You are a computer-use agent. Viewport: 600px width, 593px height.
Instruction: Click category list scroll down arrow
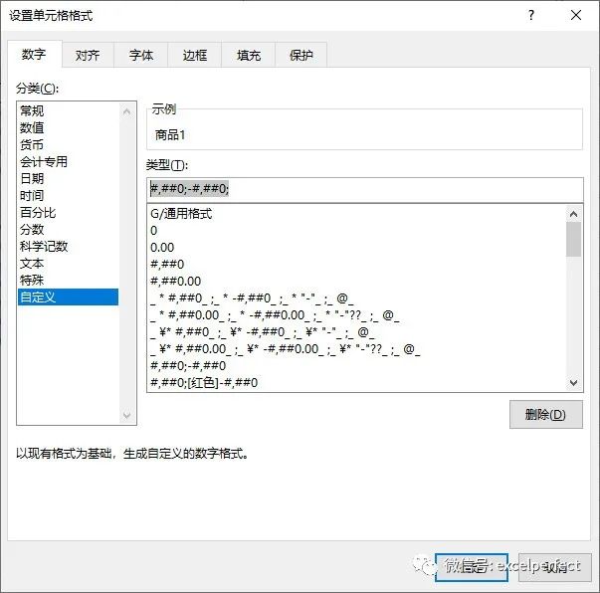127,415
